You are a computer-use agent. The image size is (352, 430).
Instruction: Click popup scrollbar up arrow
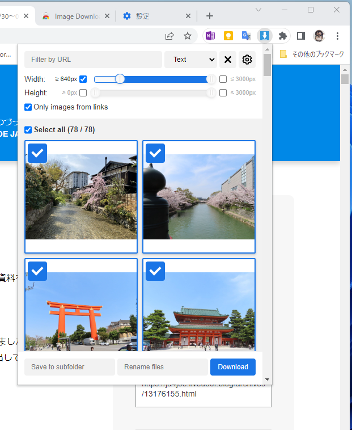pos(268,49)
